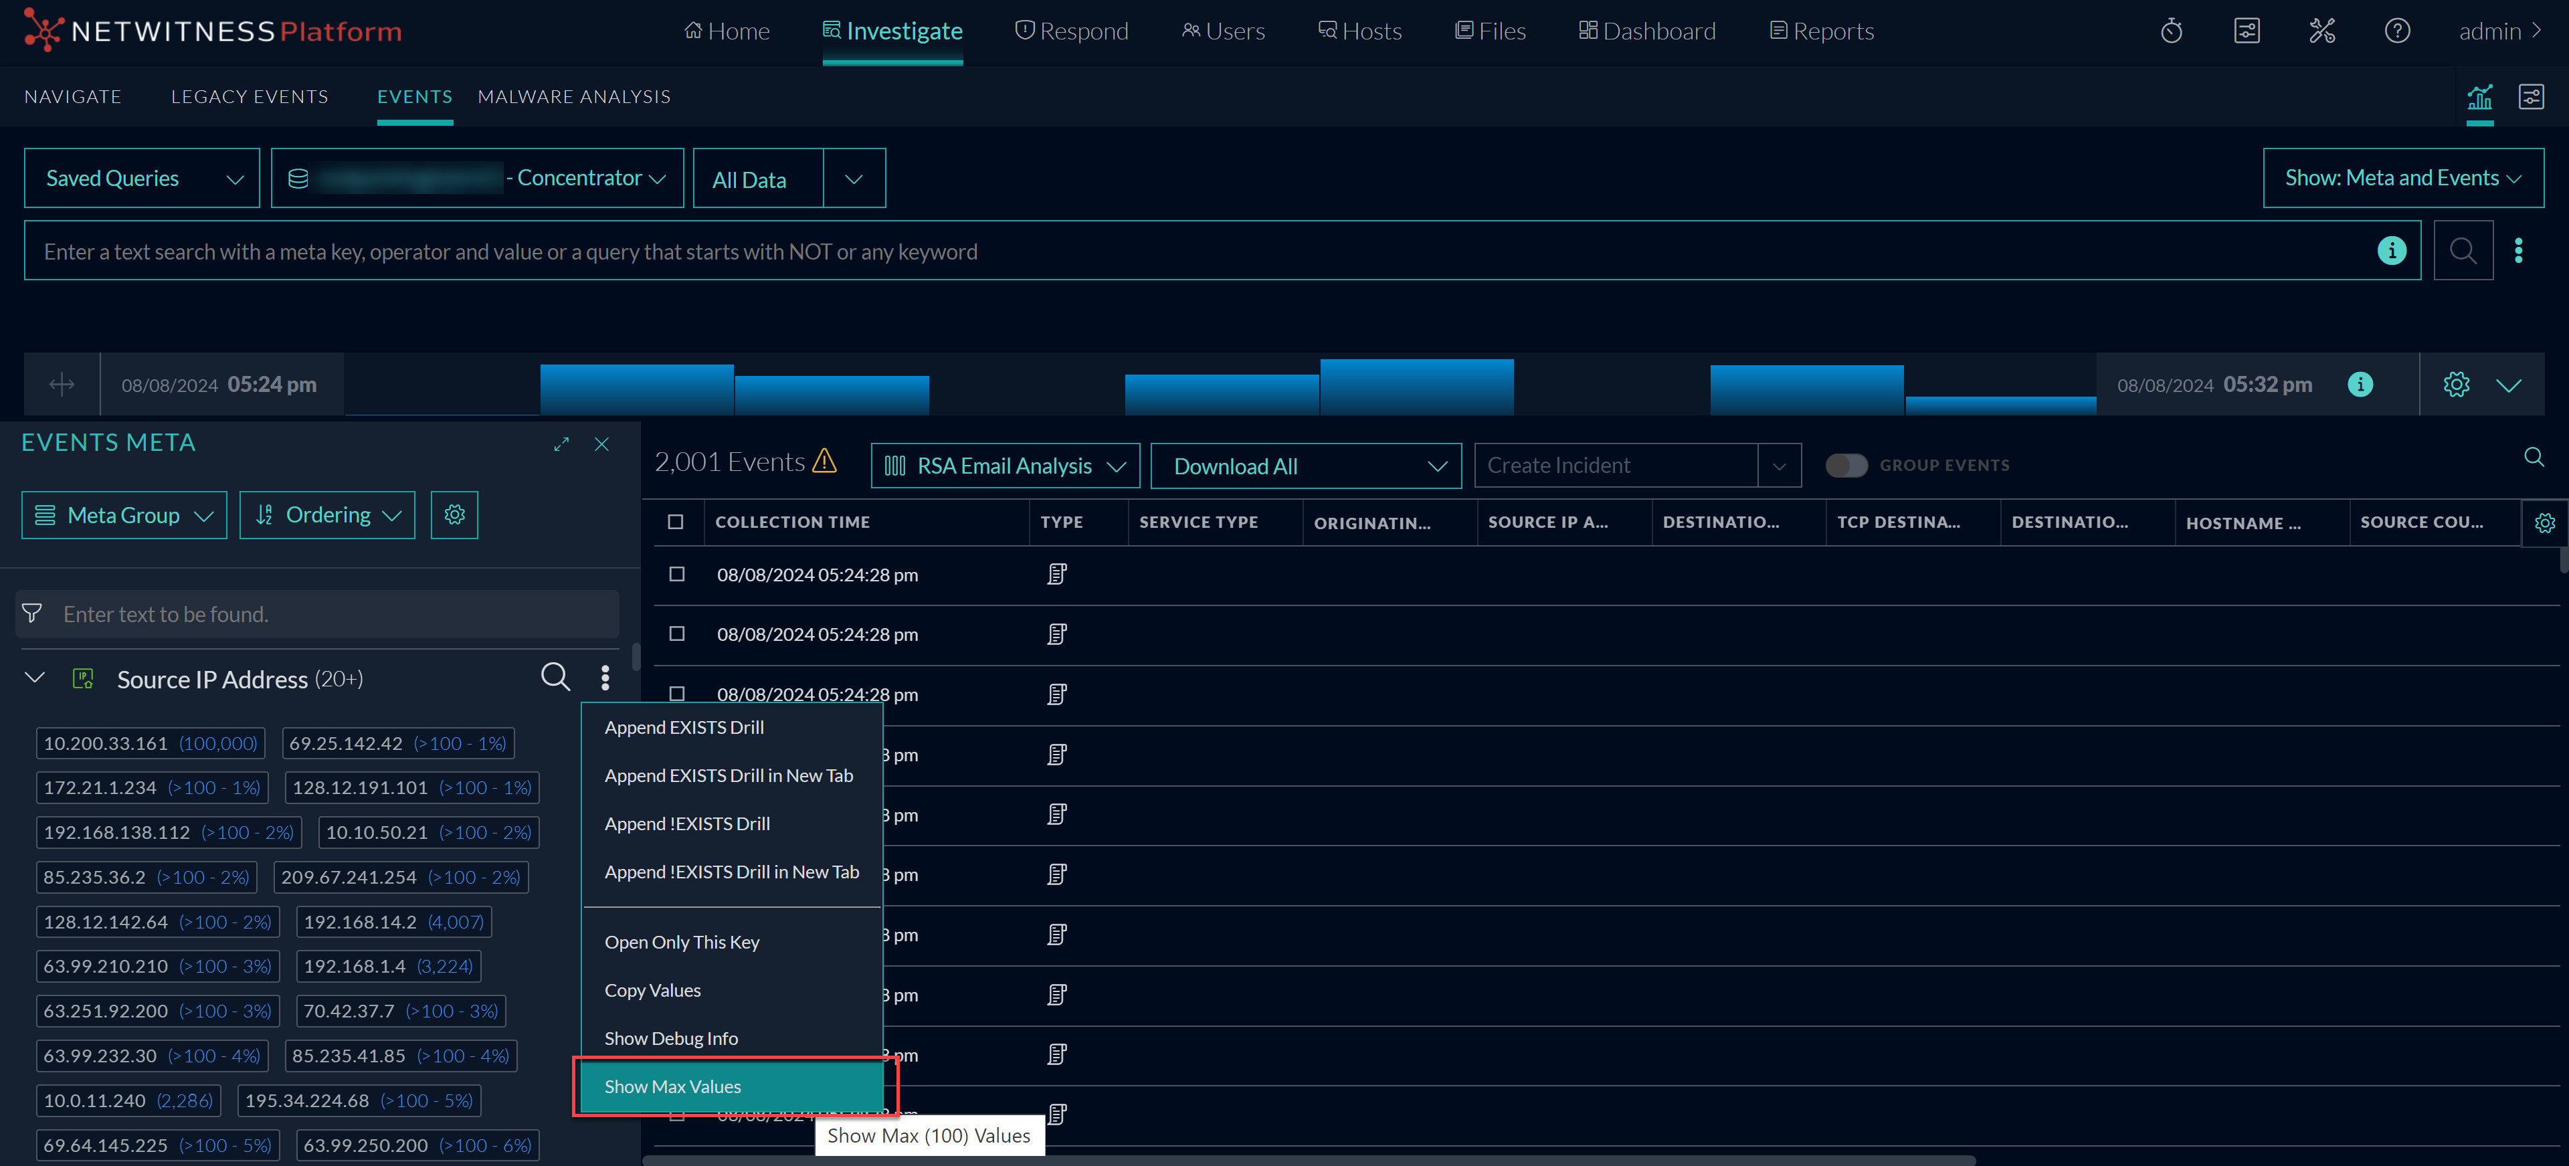Switch to the Malware Analysis tab
The image size is (2569, 1166).
573,97
